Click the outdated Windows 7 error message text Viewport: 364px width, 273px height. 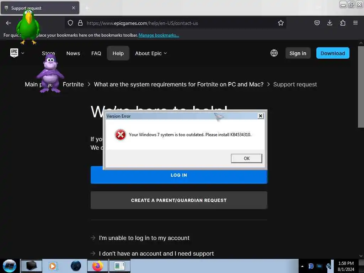[190, 135]
